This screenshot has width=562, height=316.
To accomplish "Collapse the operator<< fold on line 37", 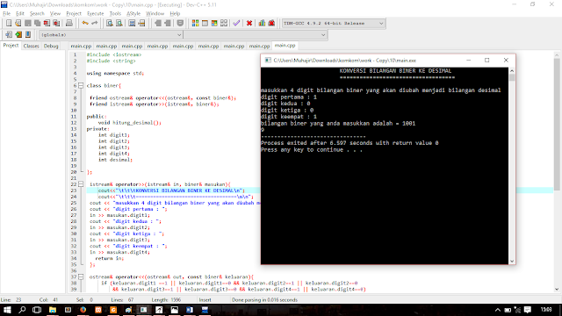I will (81, 277).
